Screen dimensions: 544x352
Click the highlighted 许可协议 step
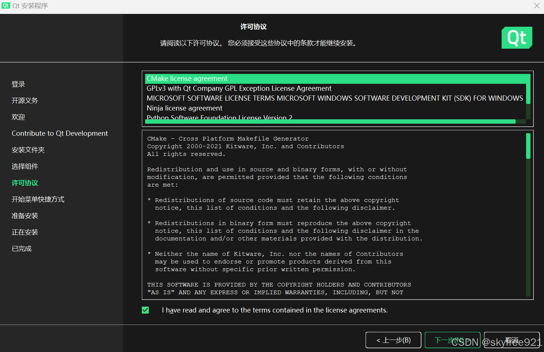click(25, 183)
